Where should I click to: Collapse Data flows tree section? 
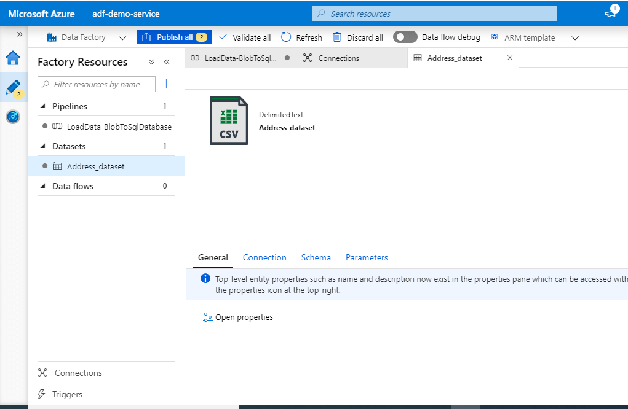pos(43,186)
